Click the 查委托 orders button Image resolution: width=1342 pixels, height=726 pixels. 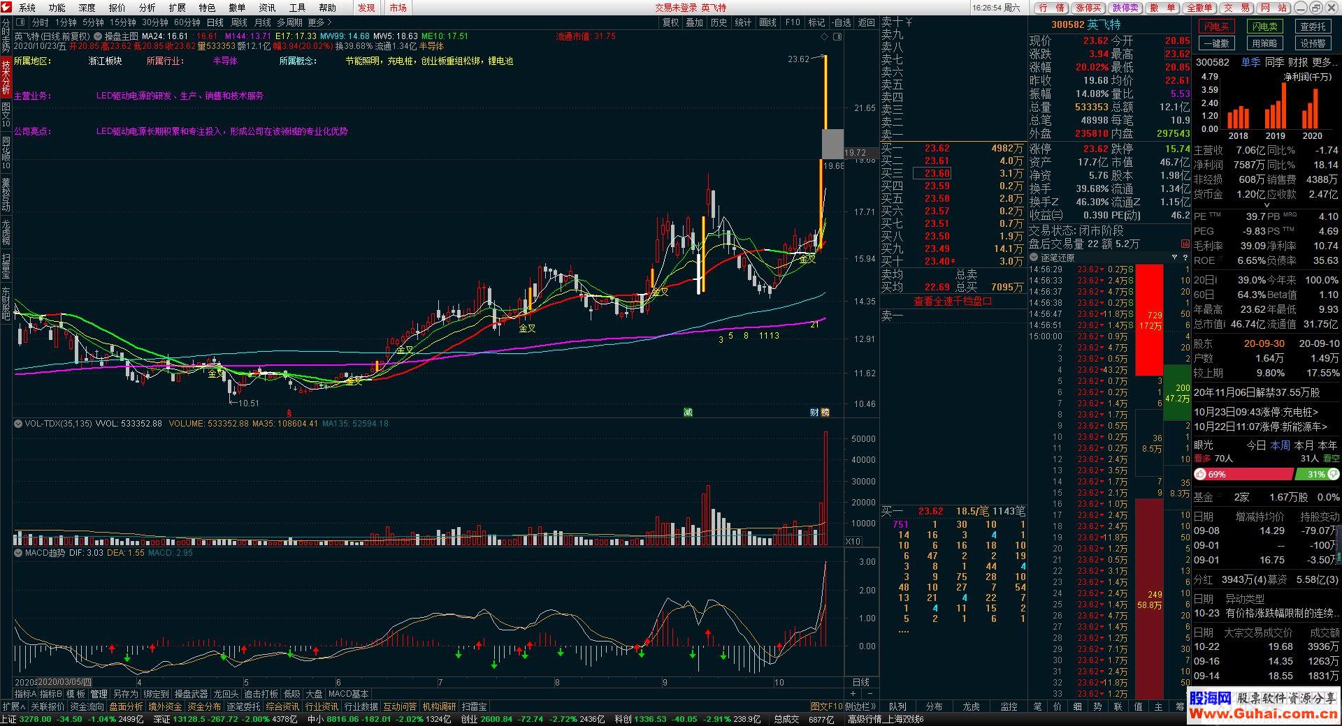coord(1313,27)
